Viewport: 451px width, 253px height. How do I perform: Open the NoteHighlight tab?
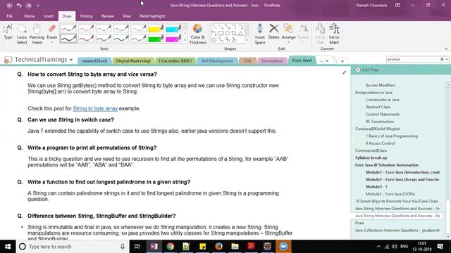tap(152, 16)
